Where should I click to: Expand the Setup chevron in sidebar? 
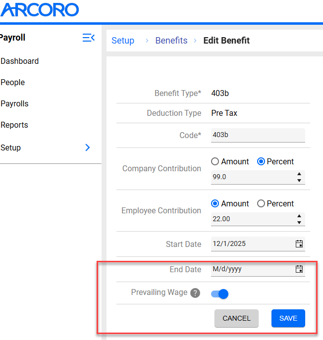coord(88,147)
